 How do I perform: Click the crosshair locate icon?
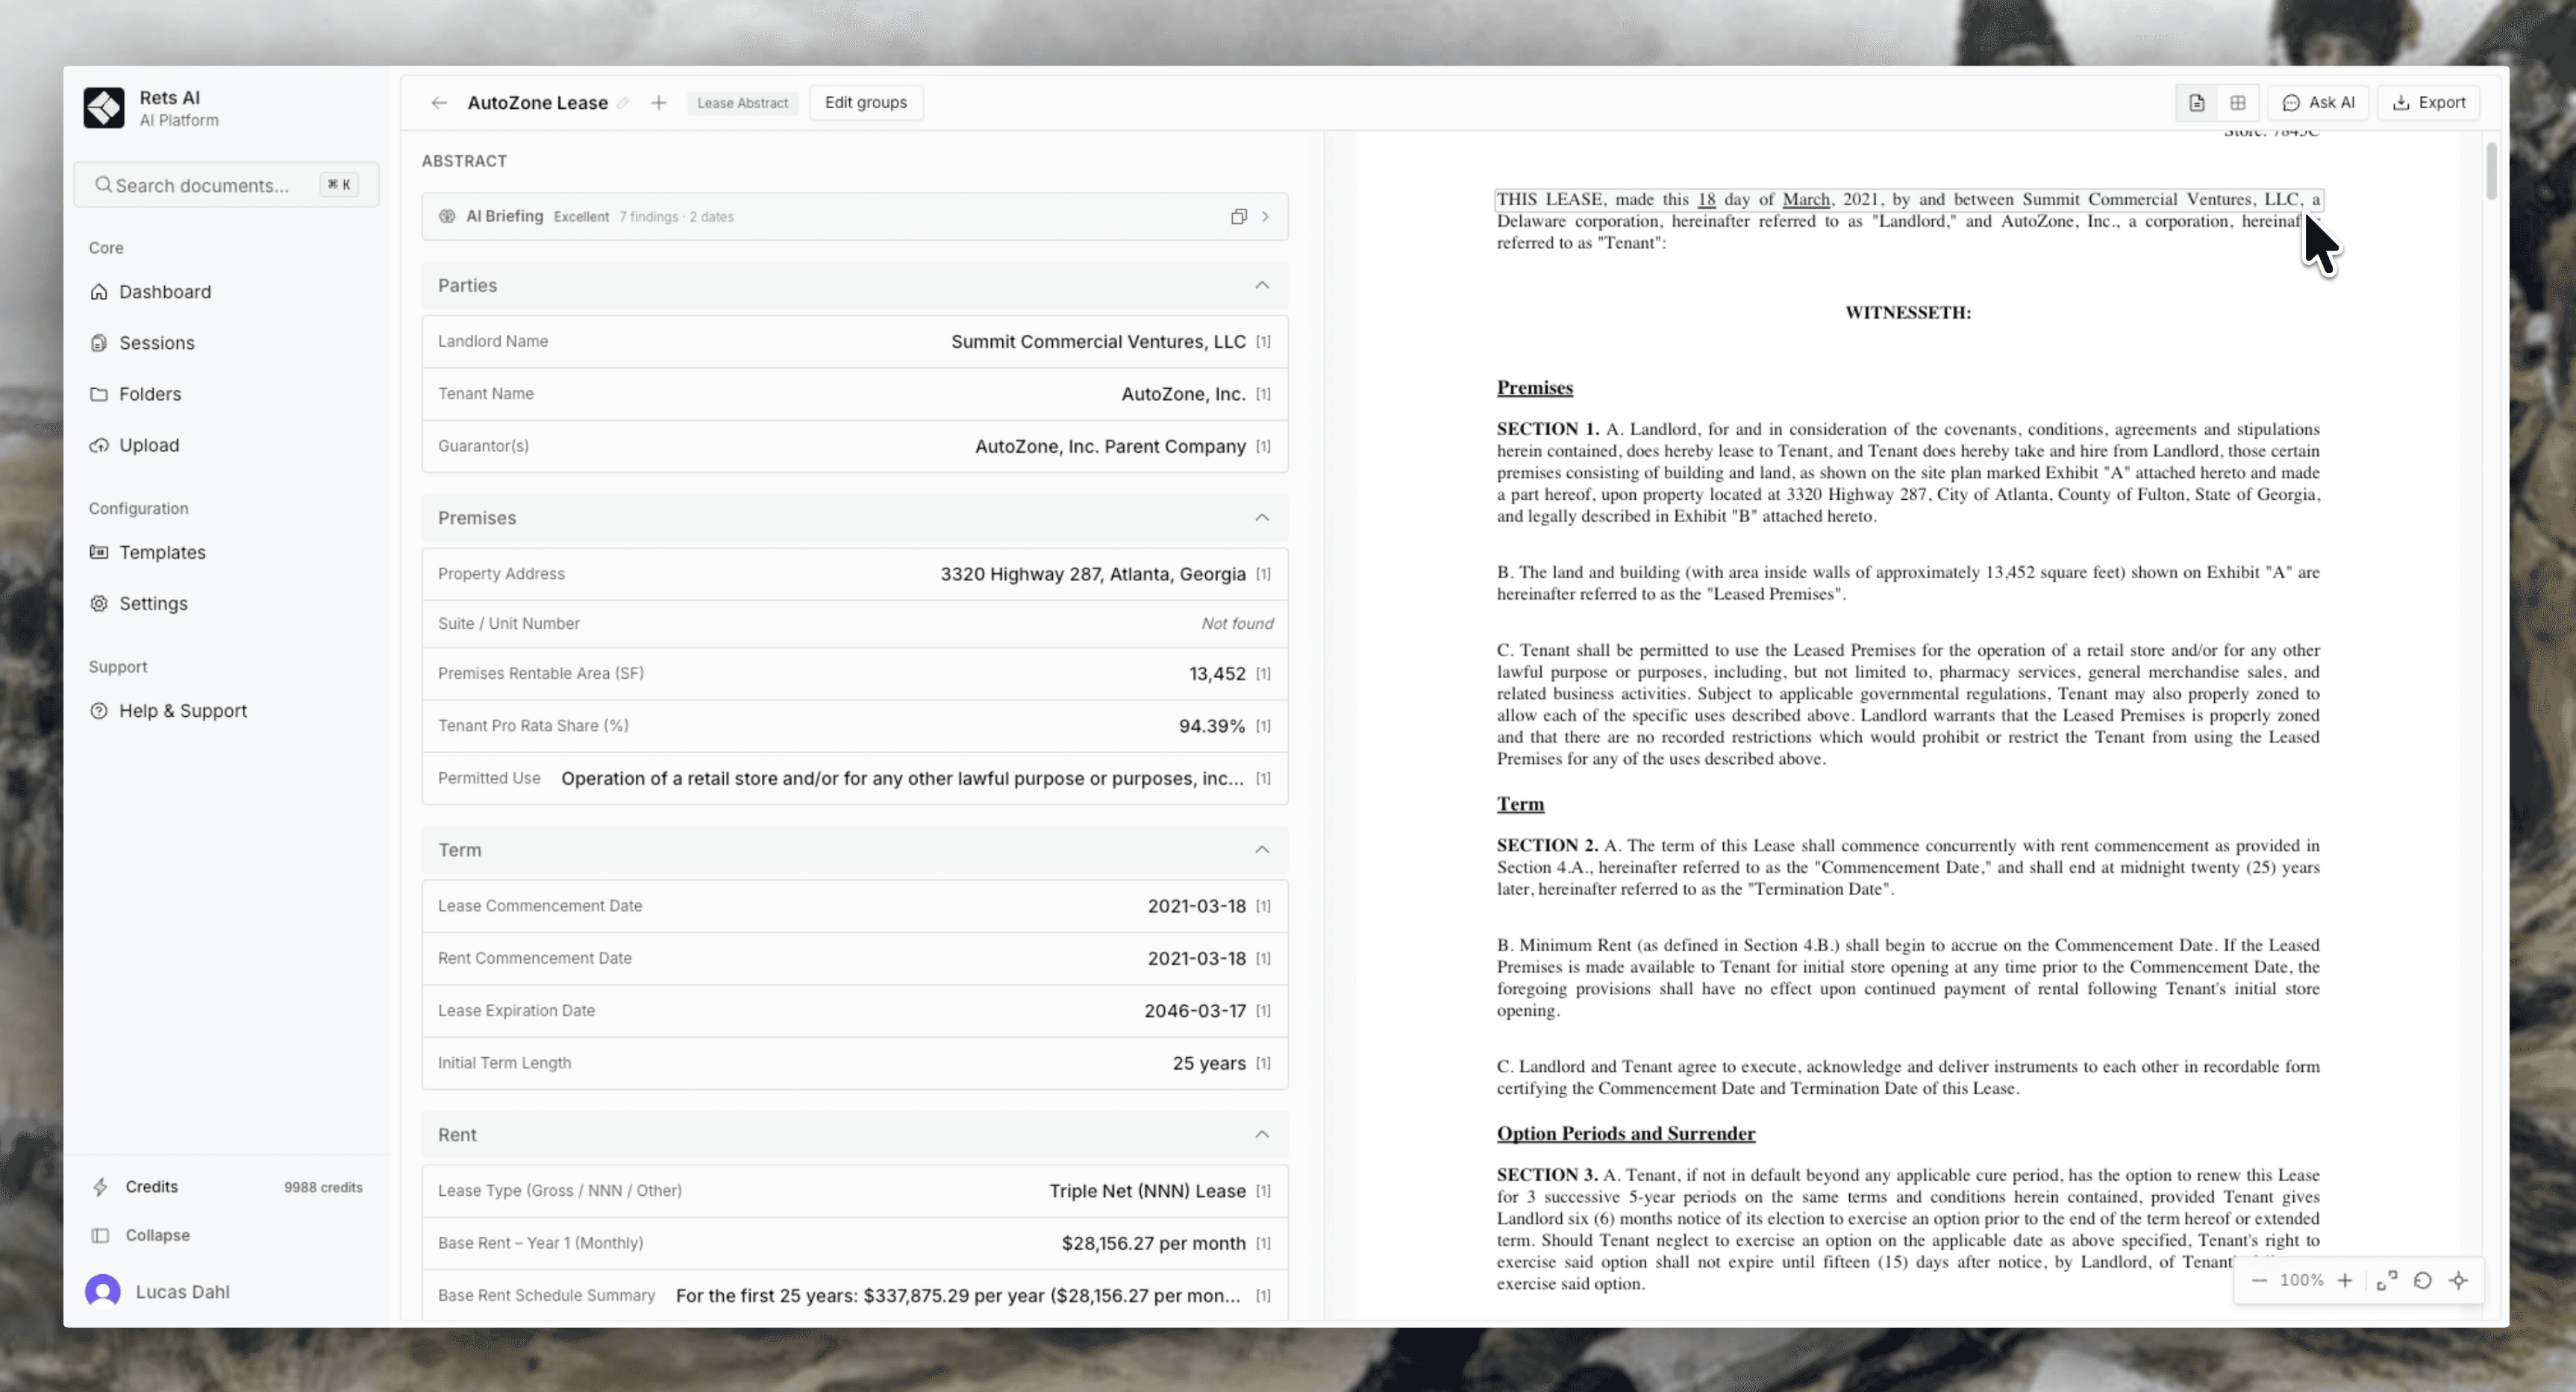[2458, 1281]
